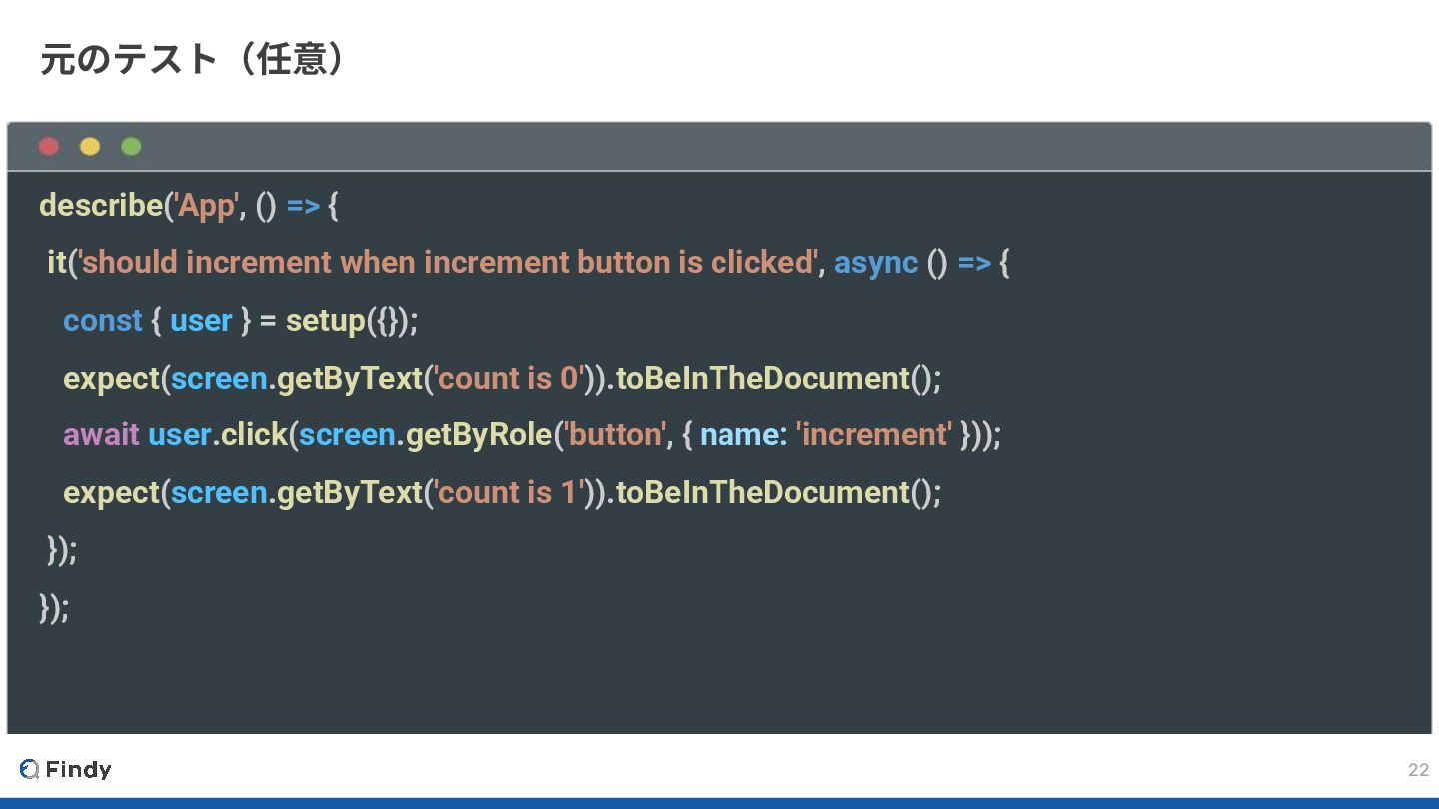Click the setup function call
This screenshot has height=809, width=1439.
click(326, 321)
